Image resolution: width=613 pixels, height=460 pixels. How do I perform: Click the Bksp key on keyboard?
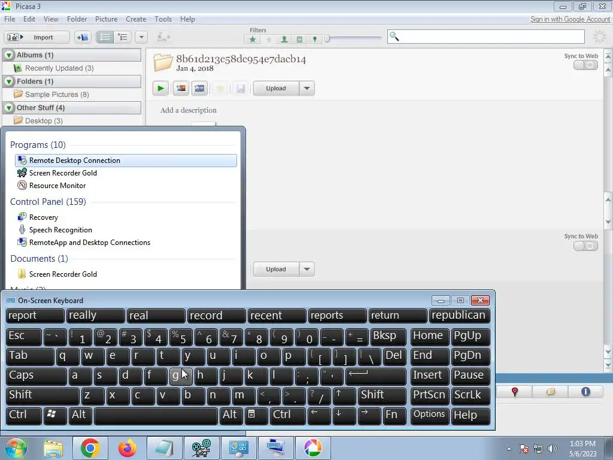388,337
